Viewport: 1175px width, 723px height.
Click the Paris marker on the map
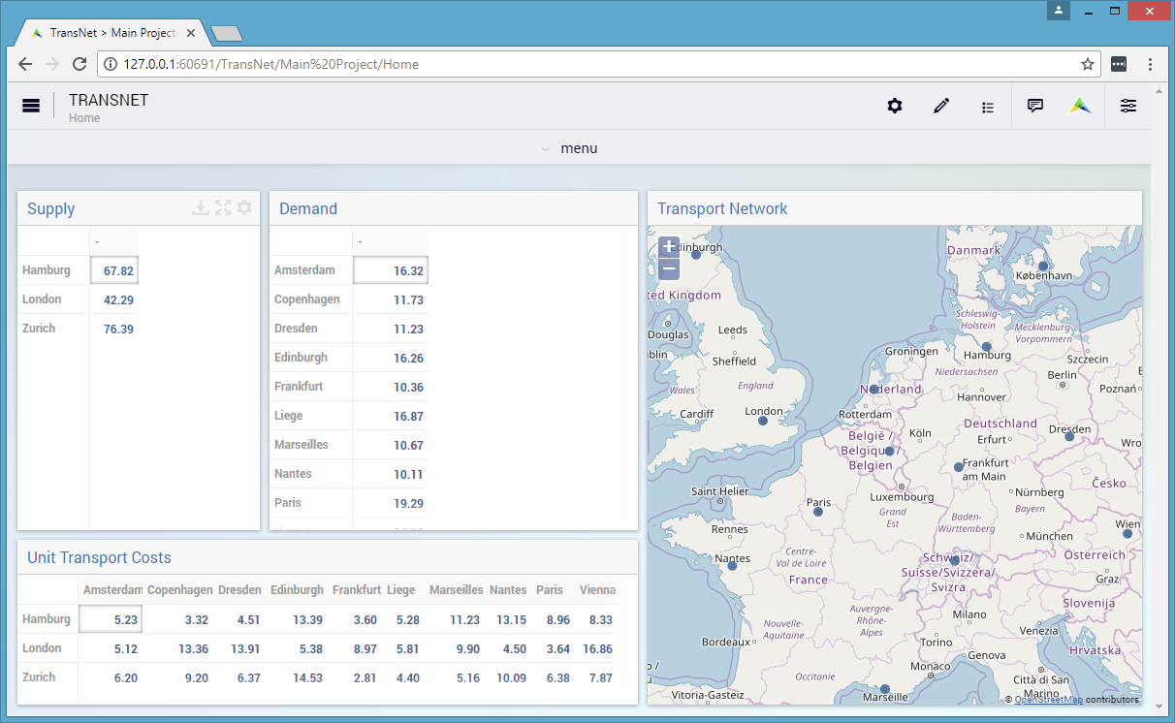(818, 511)
